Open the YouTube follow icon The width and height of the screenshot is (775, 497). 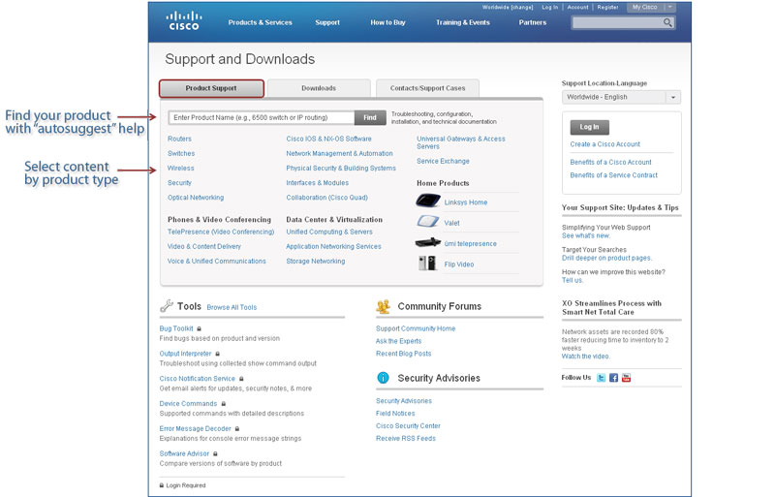pyautogui.click(x=626, y=378)
